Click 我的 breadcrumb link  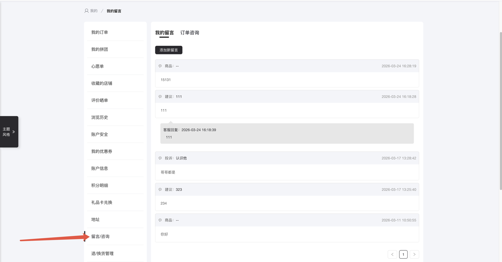click(94, 11)
